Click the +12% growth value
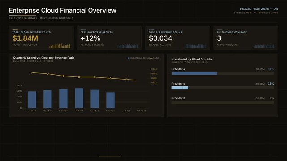287x161 pixels. click(x=90, y=38)
